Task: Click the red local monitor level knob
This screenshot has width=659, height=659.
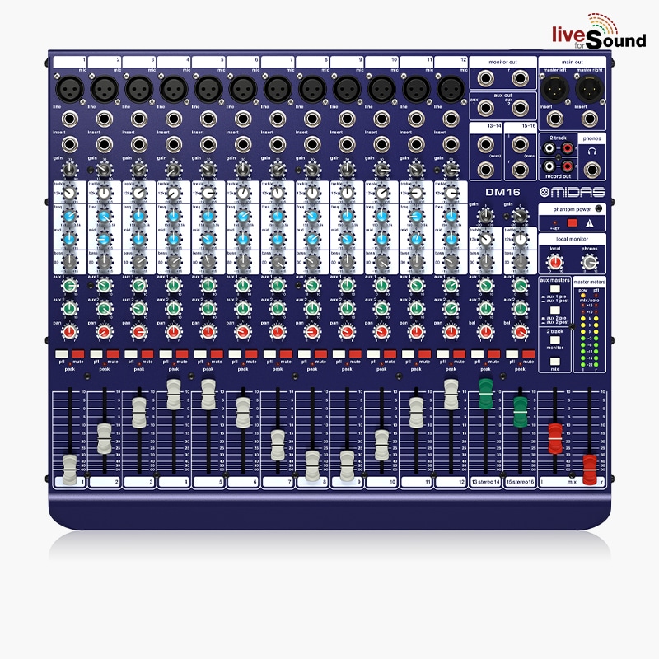Action: pyautogui.click(x=554, y=263)
